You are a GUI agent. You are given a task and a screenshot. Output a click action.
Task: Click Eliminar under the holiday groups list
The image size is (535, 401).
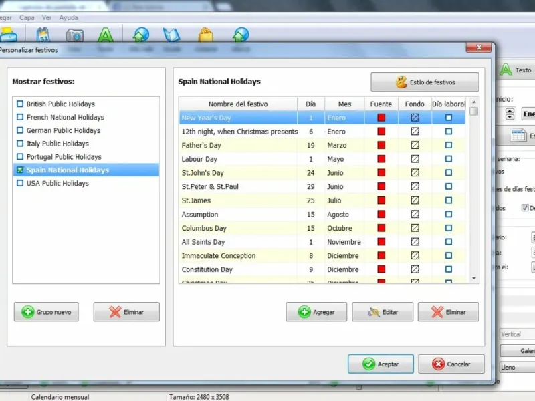click(x=126, y=311)
